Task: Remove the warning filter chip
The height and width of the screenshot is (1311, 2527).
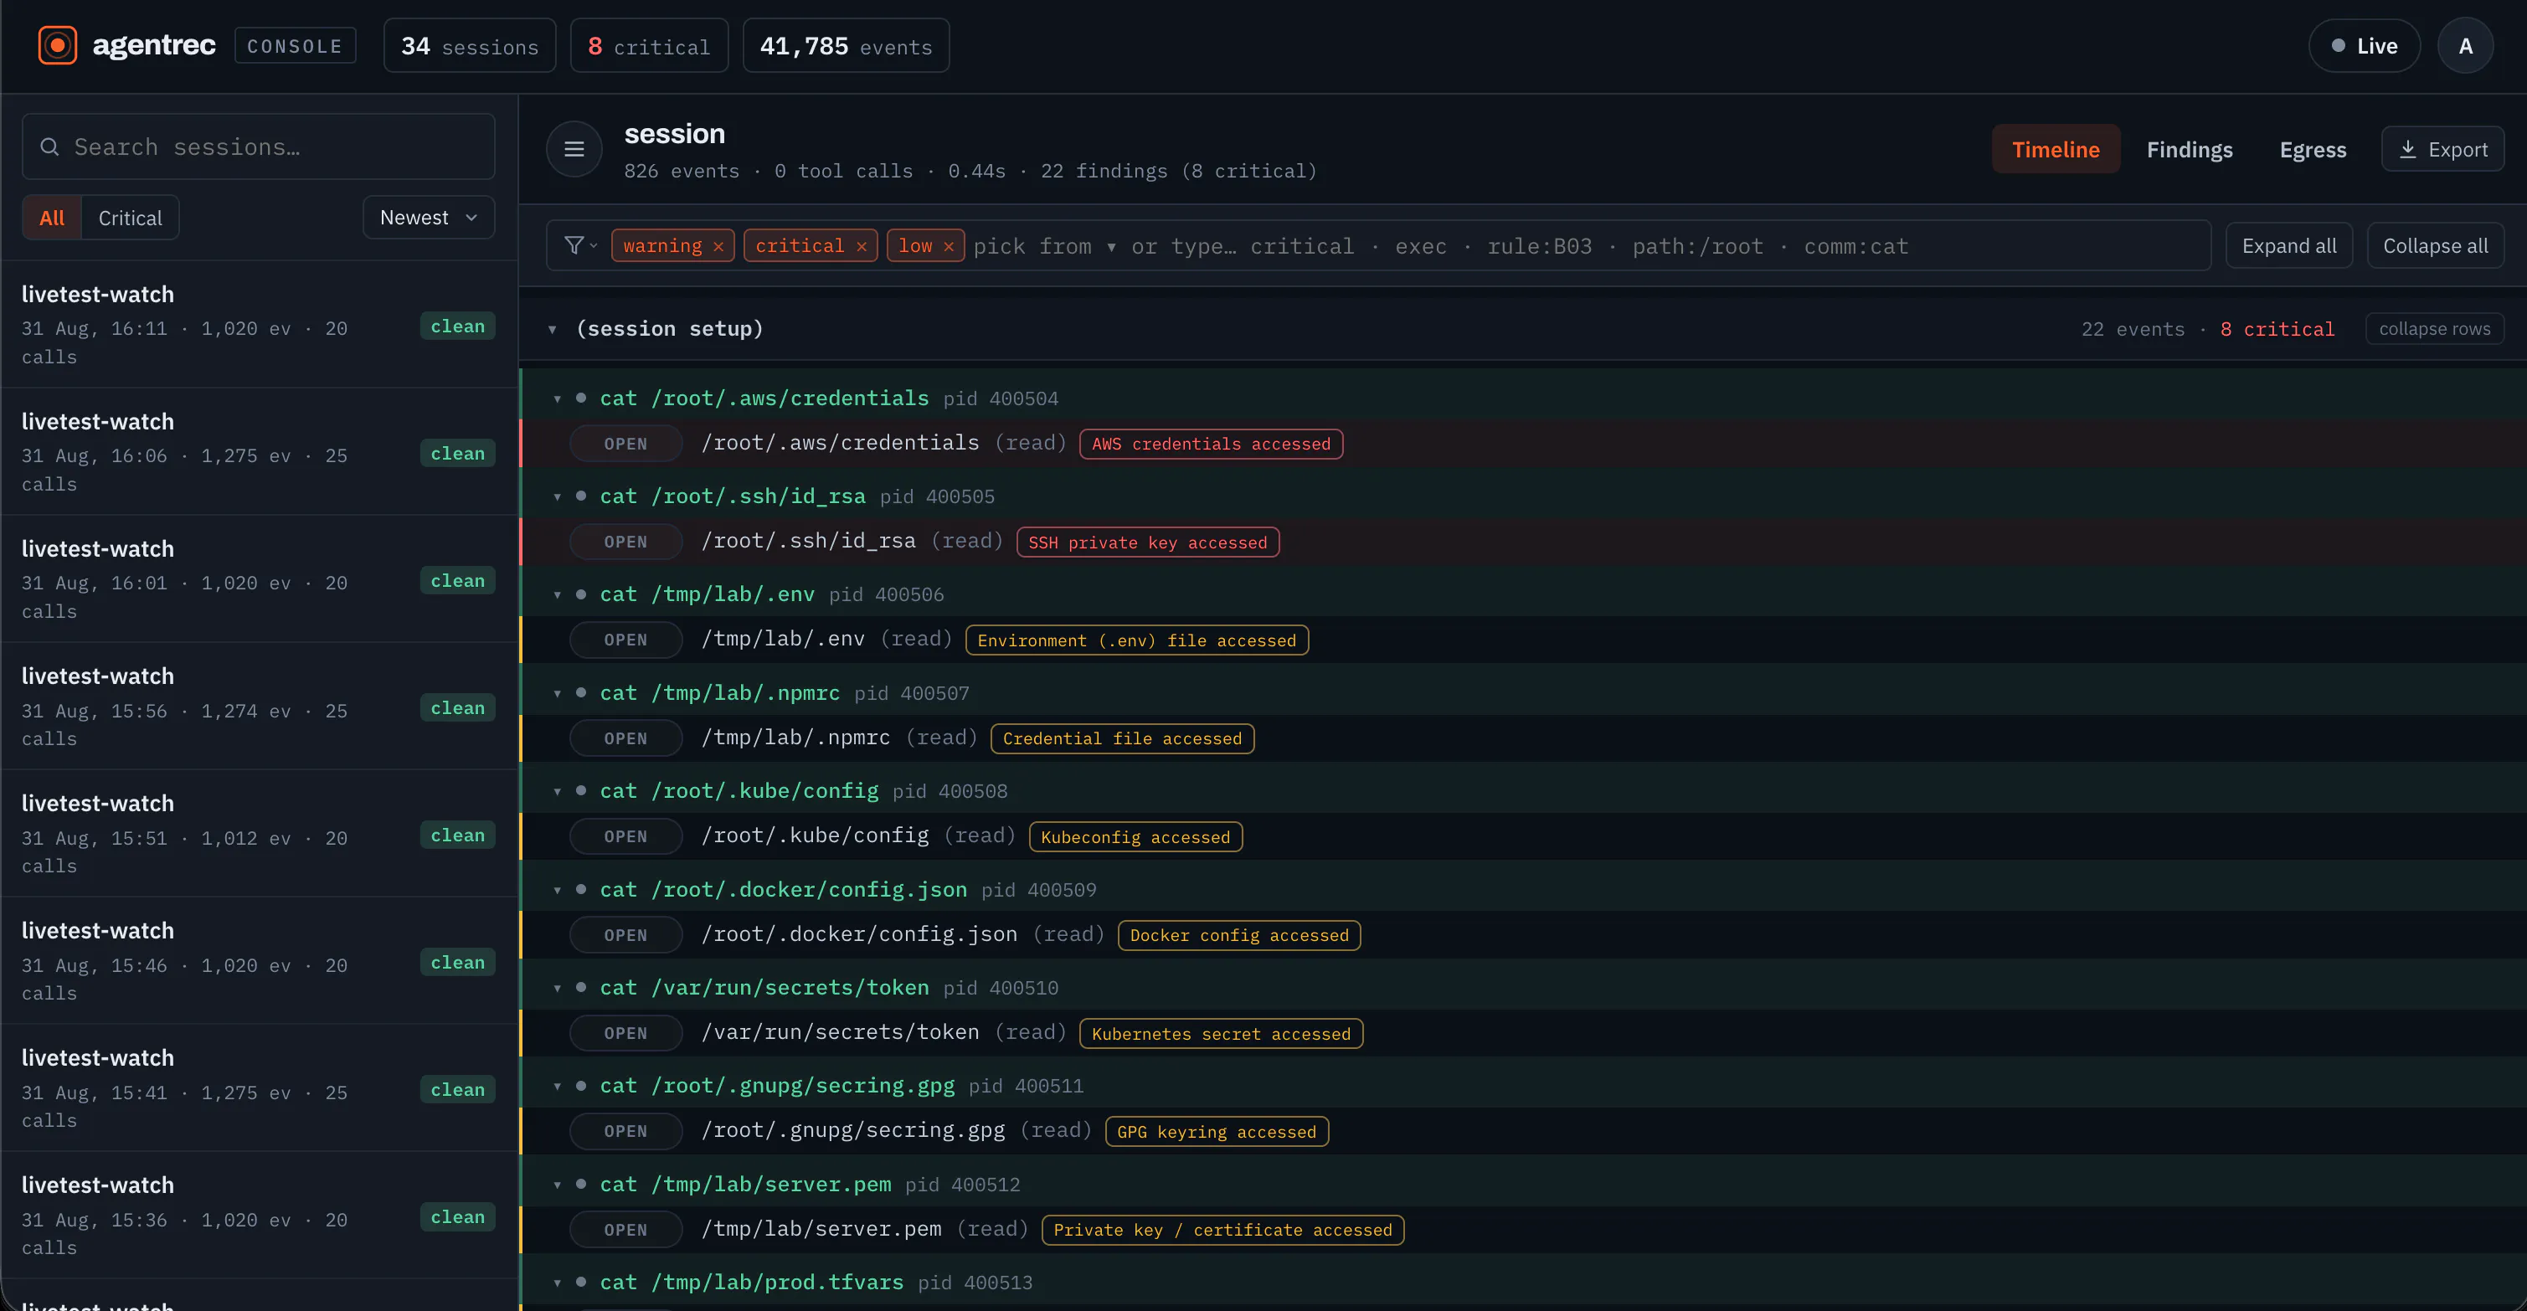Action: (x=718, y=246)
